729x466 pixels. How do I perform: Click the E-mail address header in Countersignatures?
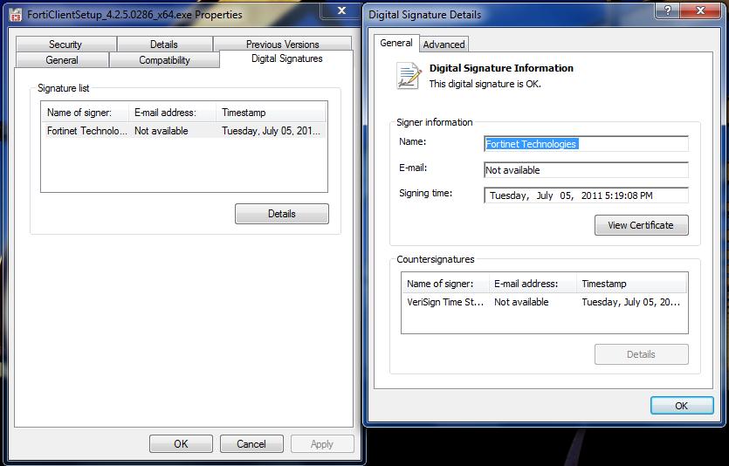pos(533,284)
